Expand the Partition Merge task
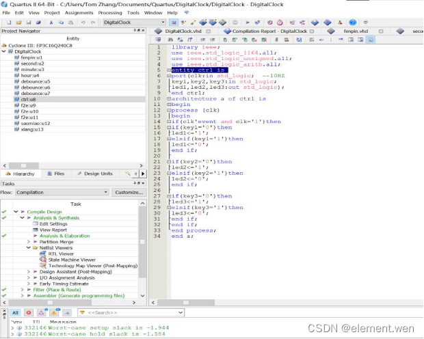 click(x=29, y=242)
